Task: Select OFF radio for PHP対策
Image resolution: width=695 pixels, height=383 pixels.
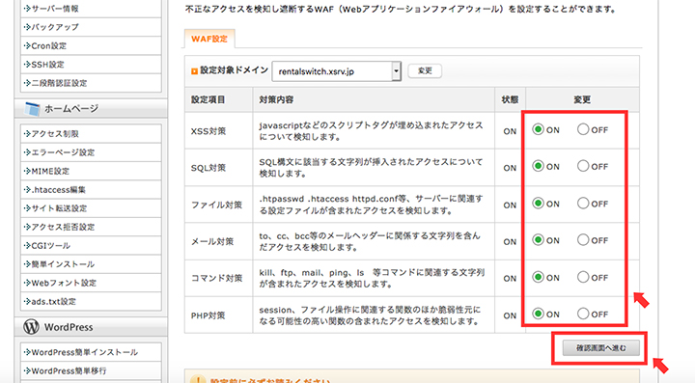Action: 583,314
